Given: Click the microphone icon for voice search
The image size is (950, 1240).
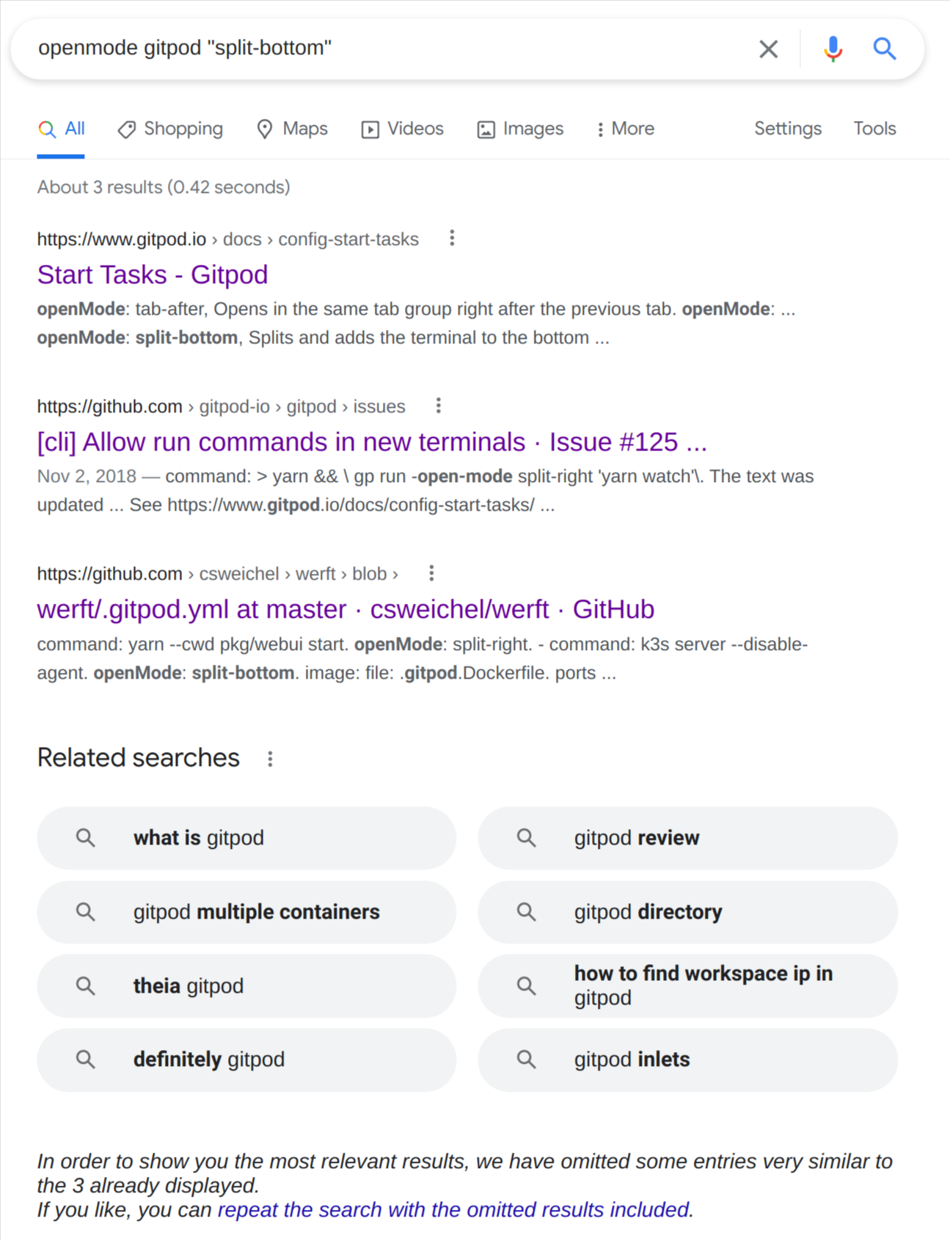Looking at the screenshot, I should pyautogui.click(x=833, y=48).
